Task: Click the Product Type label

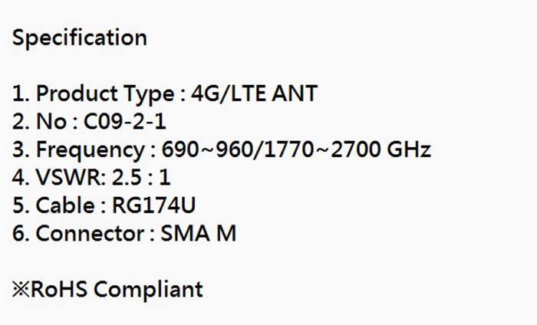Action: point(105,94)
